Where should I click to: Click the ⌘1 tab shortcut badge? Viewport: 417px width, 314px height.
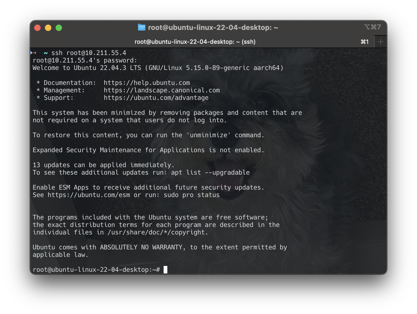(364, 42)
